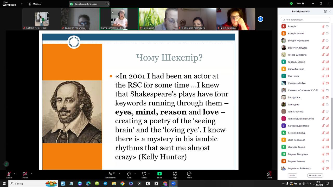This screenshot has height=187, width=333.
Task: Toggle the Participants panel from toolbar
Action: pos(110,175)
